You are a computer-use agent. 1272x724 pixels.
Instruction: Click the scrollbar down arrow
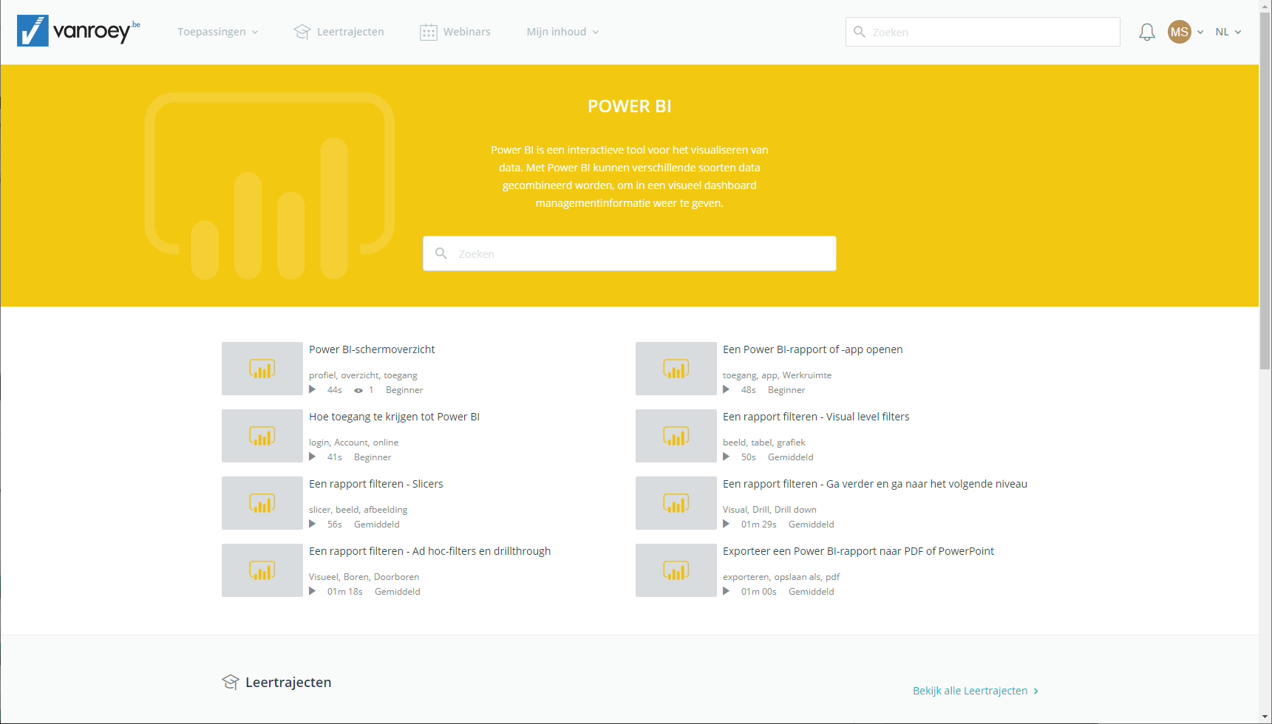1265,717
